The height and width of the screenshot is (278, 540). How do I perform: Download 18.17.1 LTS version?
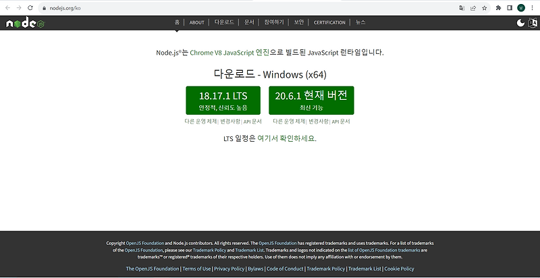point(223,100)
